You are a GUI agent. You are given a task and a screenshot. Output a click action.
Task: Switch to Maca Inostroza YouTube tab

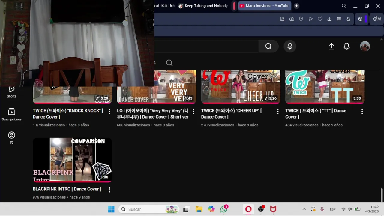click(x=265, y=6)
